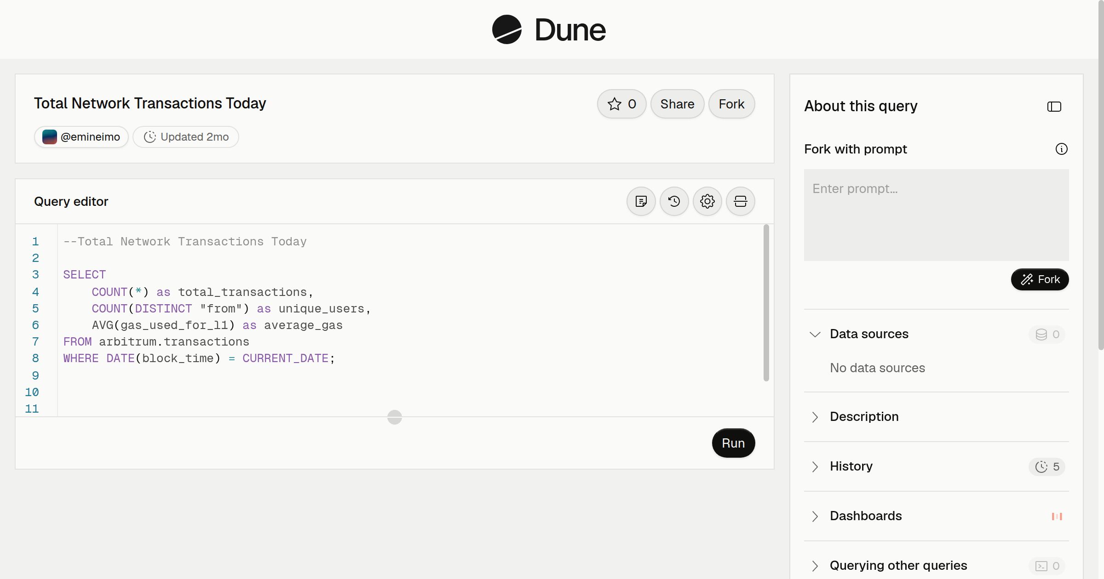Expand the Description section
The width and height of the screenshot is (1104, 579).
tap(815, 417)
